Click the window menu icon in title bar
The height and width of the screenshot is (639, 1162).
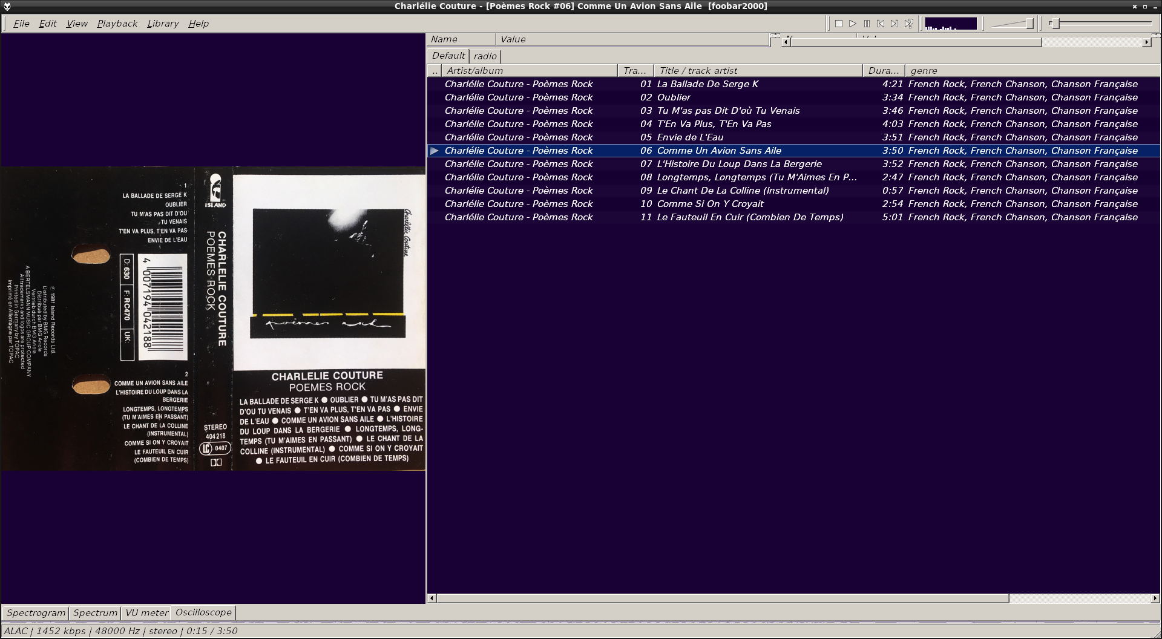pos(6,6)
